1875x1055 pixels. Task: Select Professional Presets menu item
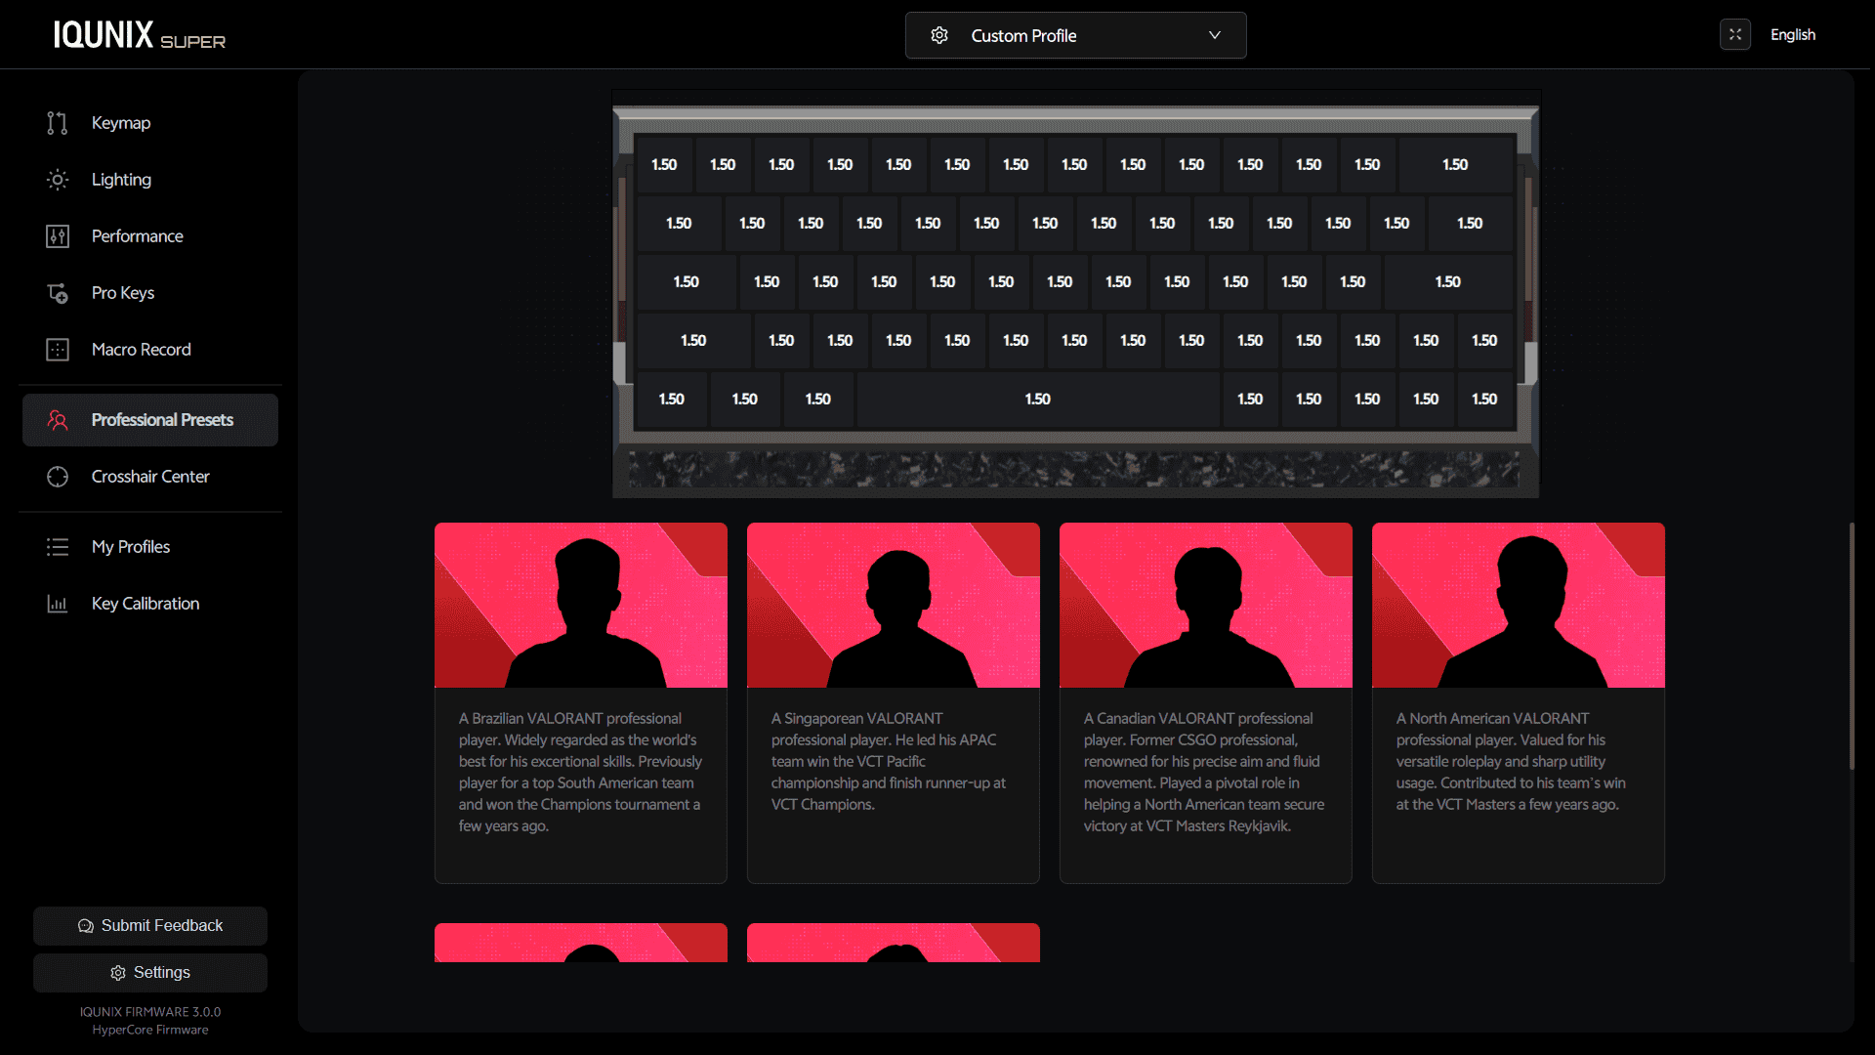pyautogui.click(x=150, y=420)
